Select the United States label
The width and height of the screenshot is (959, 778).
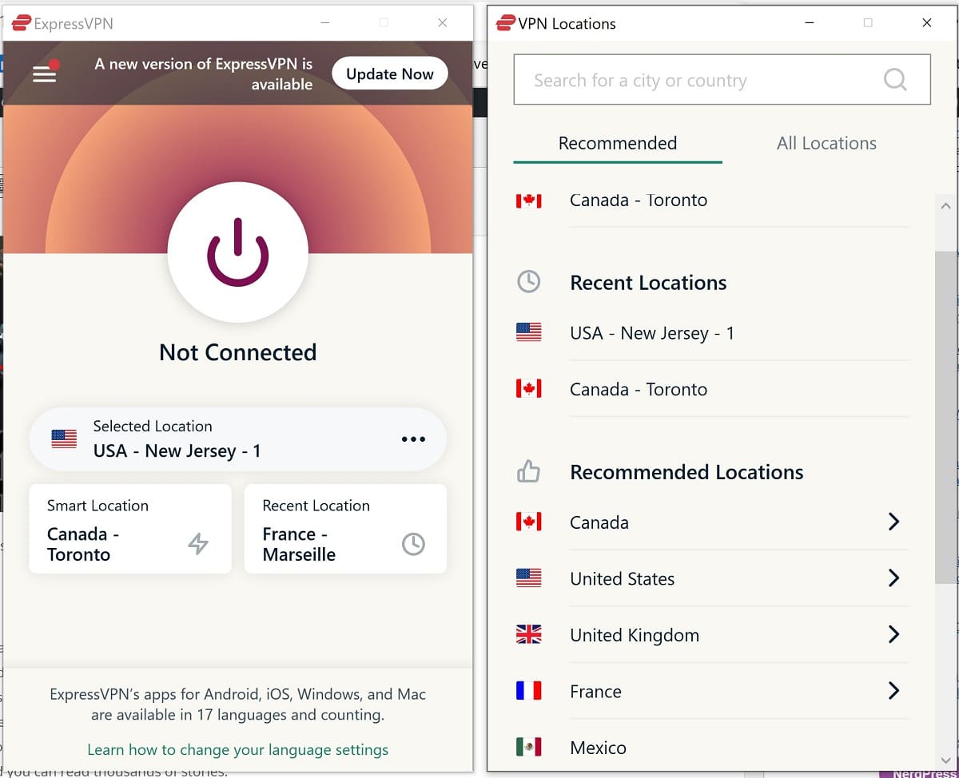click(623, 579)
